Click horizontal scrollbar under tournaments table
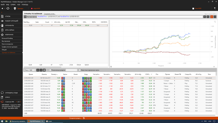The image size is (218, 123). [42, 67]
